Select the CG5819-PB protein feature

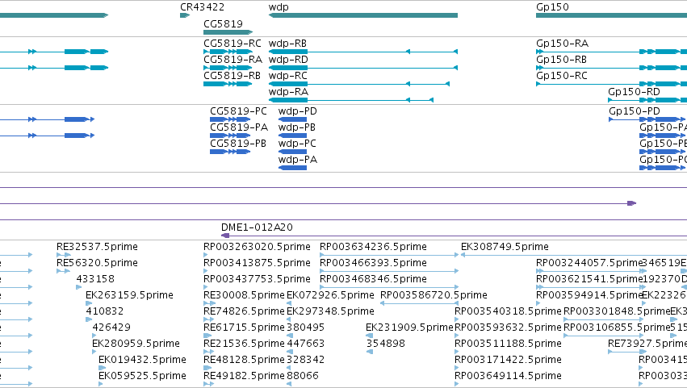click(230, 152)
